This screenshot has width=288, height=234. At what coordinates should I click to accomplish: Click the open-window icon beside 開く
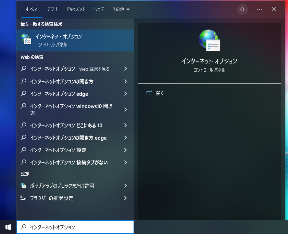(x=149, y=93)
